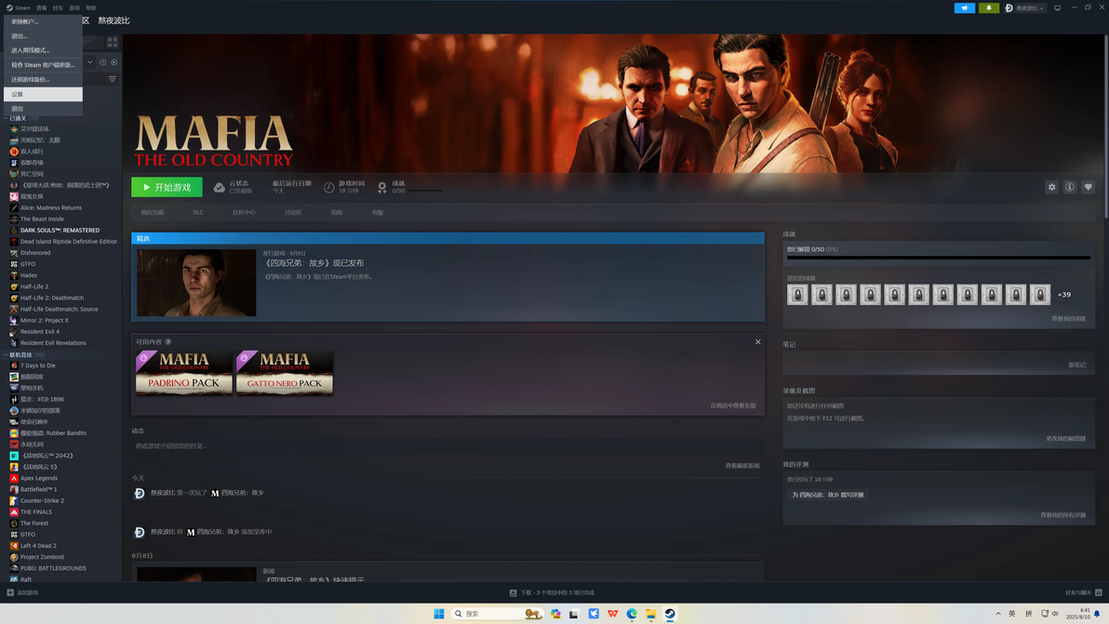Screen dimensions: 1109x624
Task: Click the green notifications bell button
Action: [x=989, y=7]
